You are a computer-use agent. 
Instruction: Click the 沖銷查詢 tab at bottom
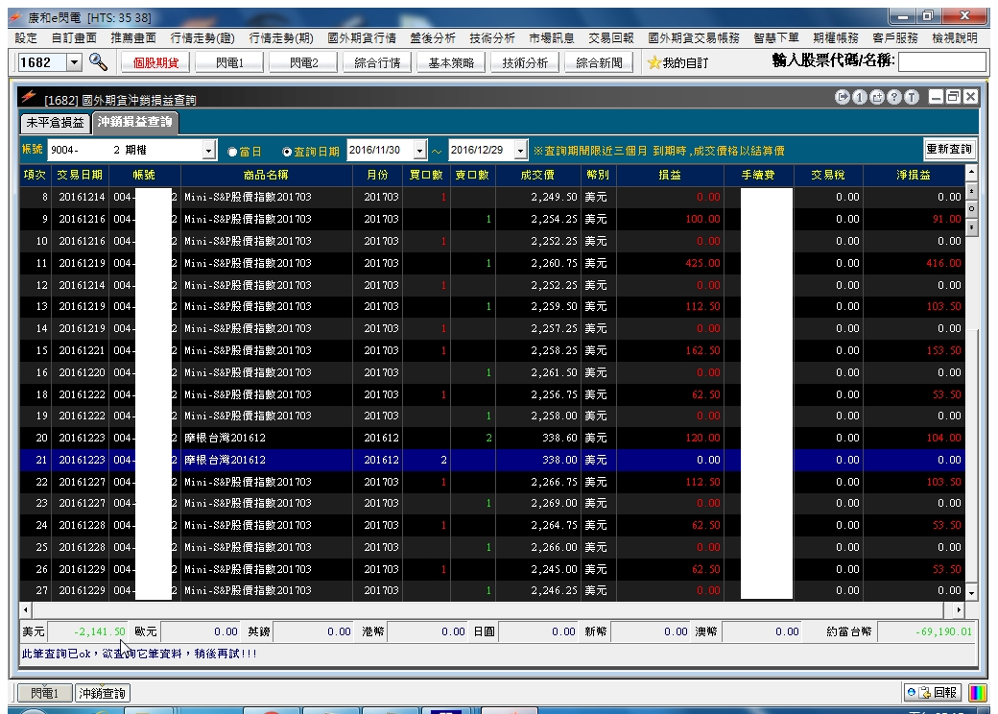102,693
